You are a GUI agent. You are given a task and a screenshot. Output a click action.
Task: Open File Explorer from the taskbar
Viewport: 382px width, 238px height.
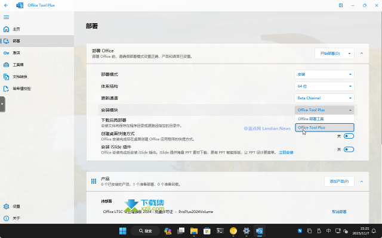(194, 231)
